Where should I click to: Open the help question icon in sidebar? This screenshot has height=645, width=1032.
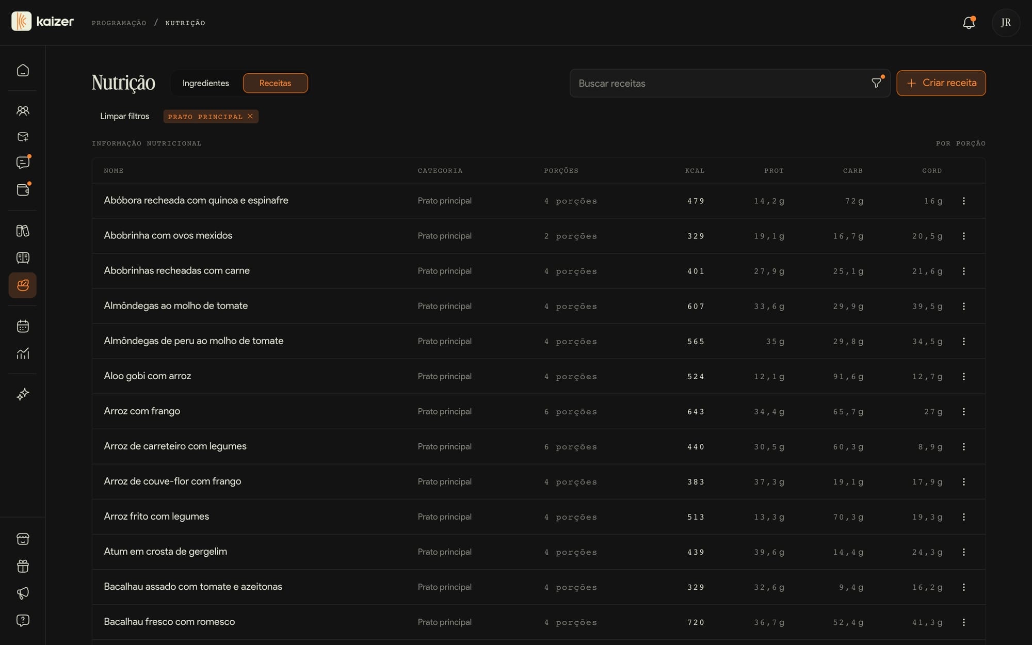point(23,620)
